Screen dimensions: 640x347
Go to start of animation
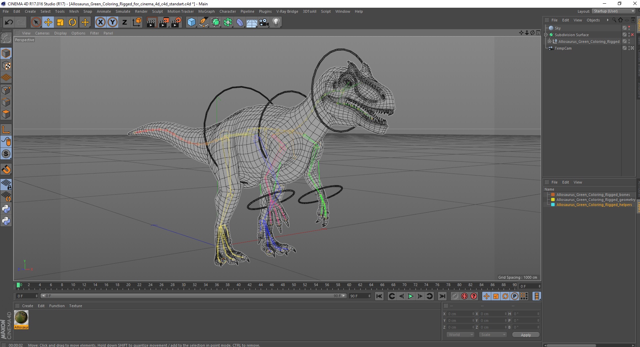tap(379, 296)
